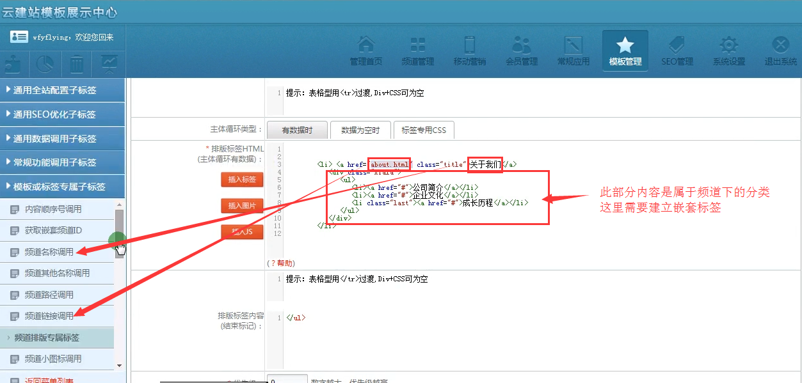Image resolution: width=802 pixels, height=383 pixels.
Task: Click the puzzle piece icon in sidebar header
Action: (x=14, y=65)
